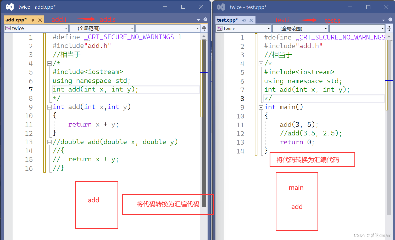The height and width of the screenshot is (240, 395).
Task: Click '#include"add.h"' in test.cpp
Action: pos(293,46)
